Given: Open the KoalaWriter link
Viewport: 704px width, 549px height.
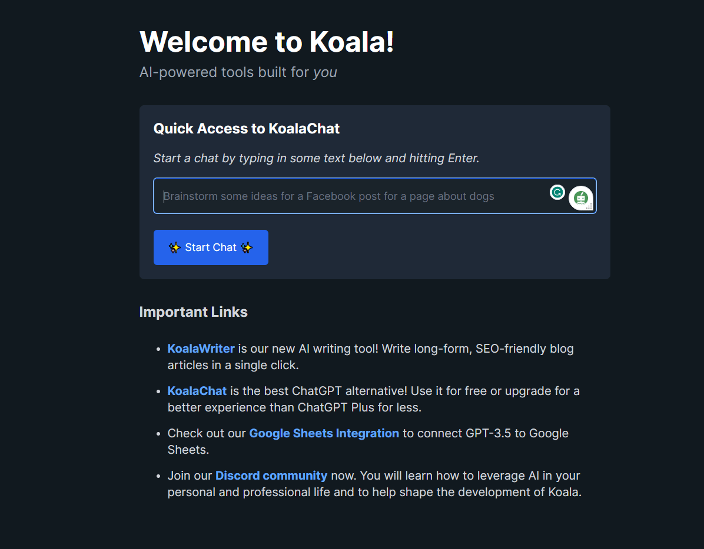Looking at the screenshot, I should (x=201, y=349).
